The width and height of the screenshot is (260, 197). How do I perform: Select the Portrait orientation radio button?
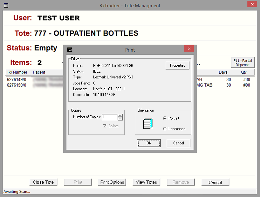(165, 118)
